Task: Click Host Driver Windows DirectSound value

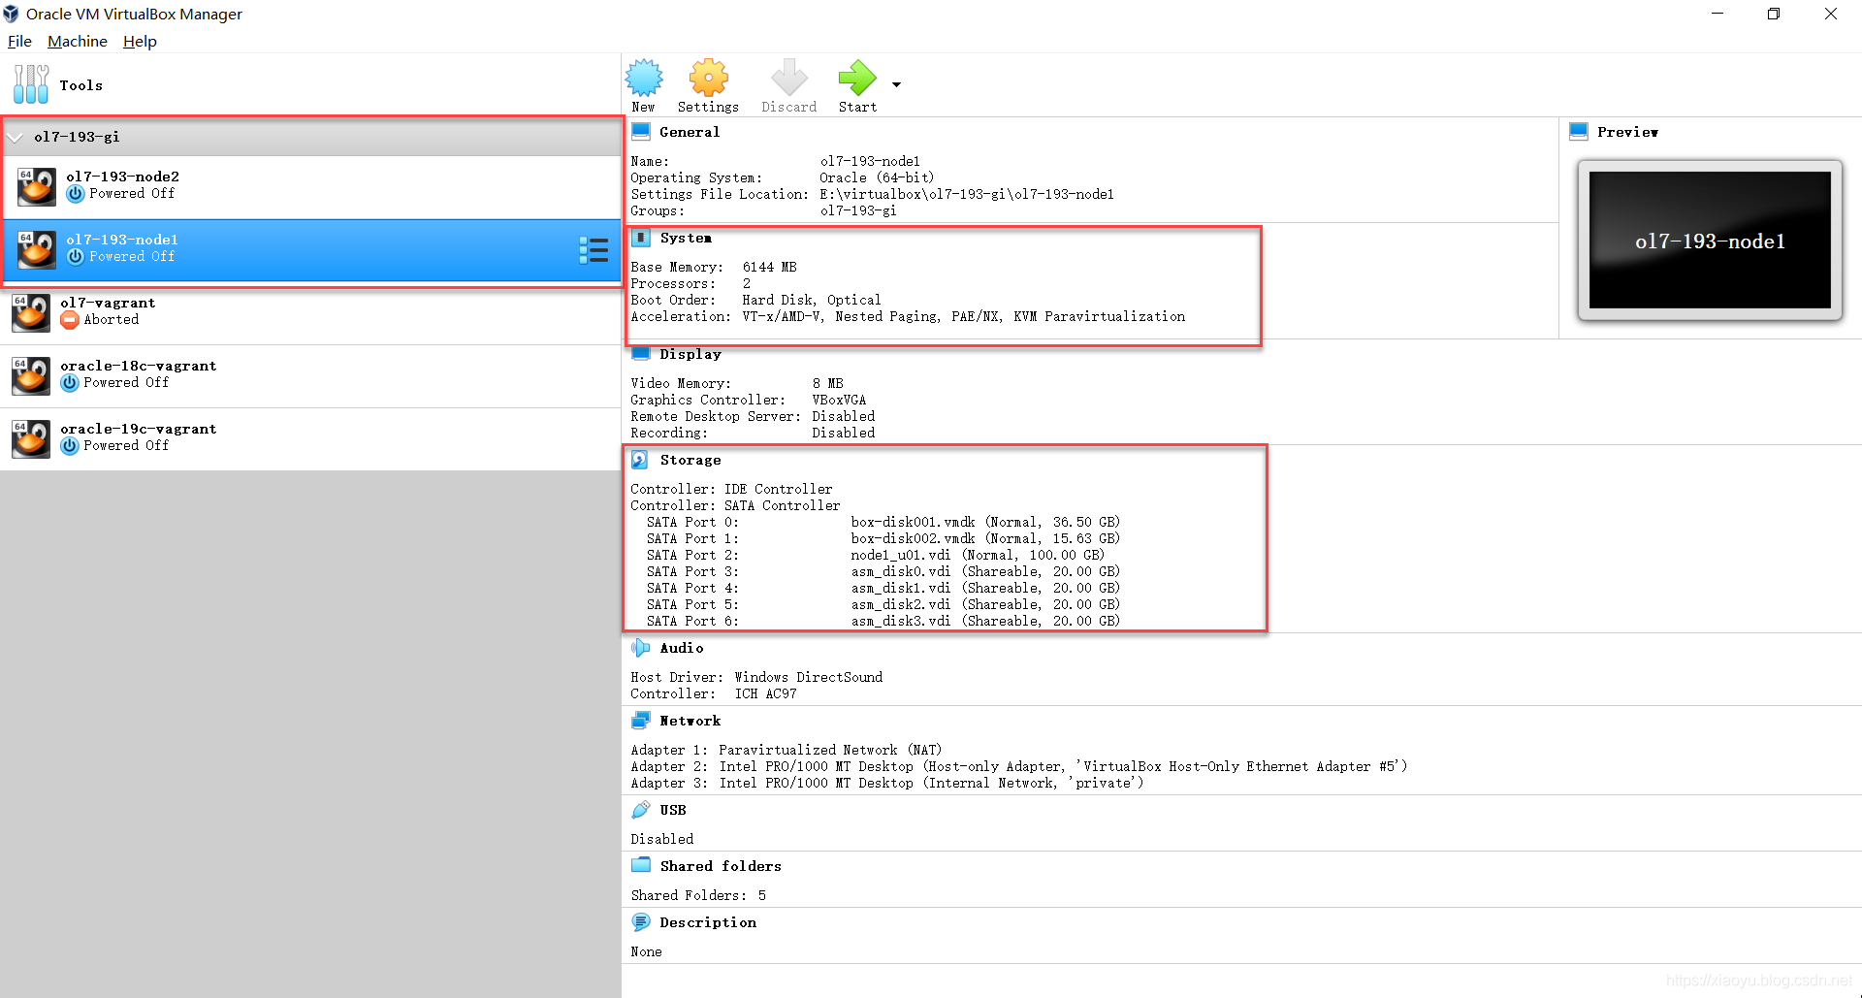Action: tap(809, 677)
